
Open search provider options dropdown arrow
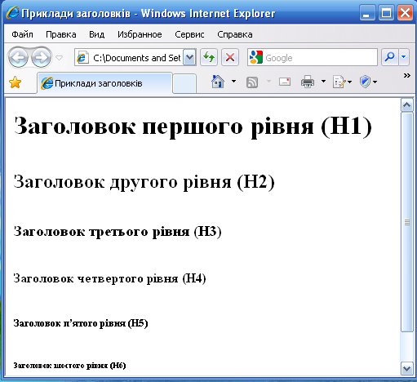pyautogui.click(x=404, y=57)
